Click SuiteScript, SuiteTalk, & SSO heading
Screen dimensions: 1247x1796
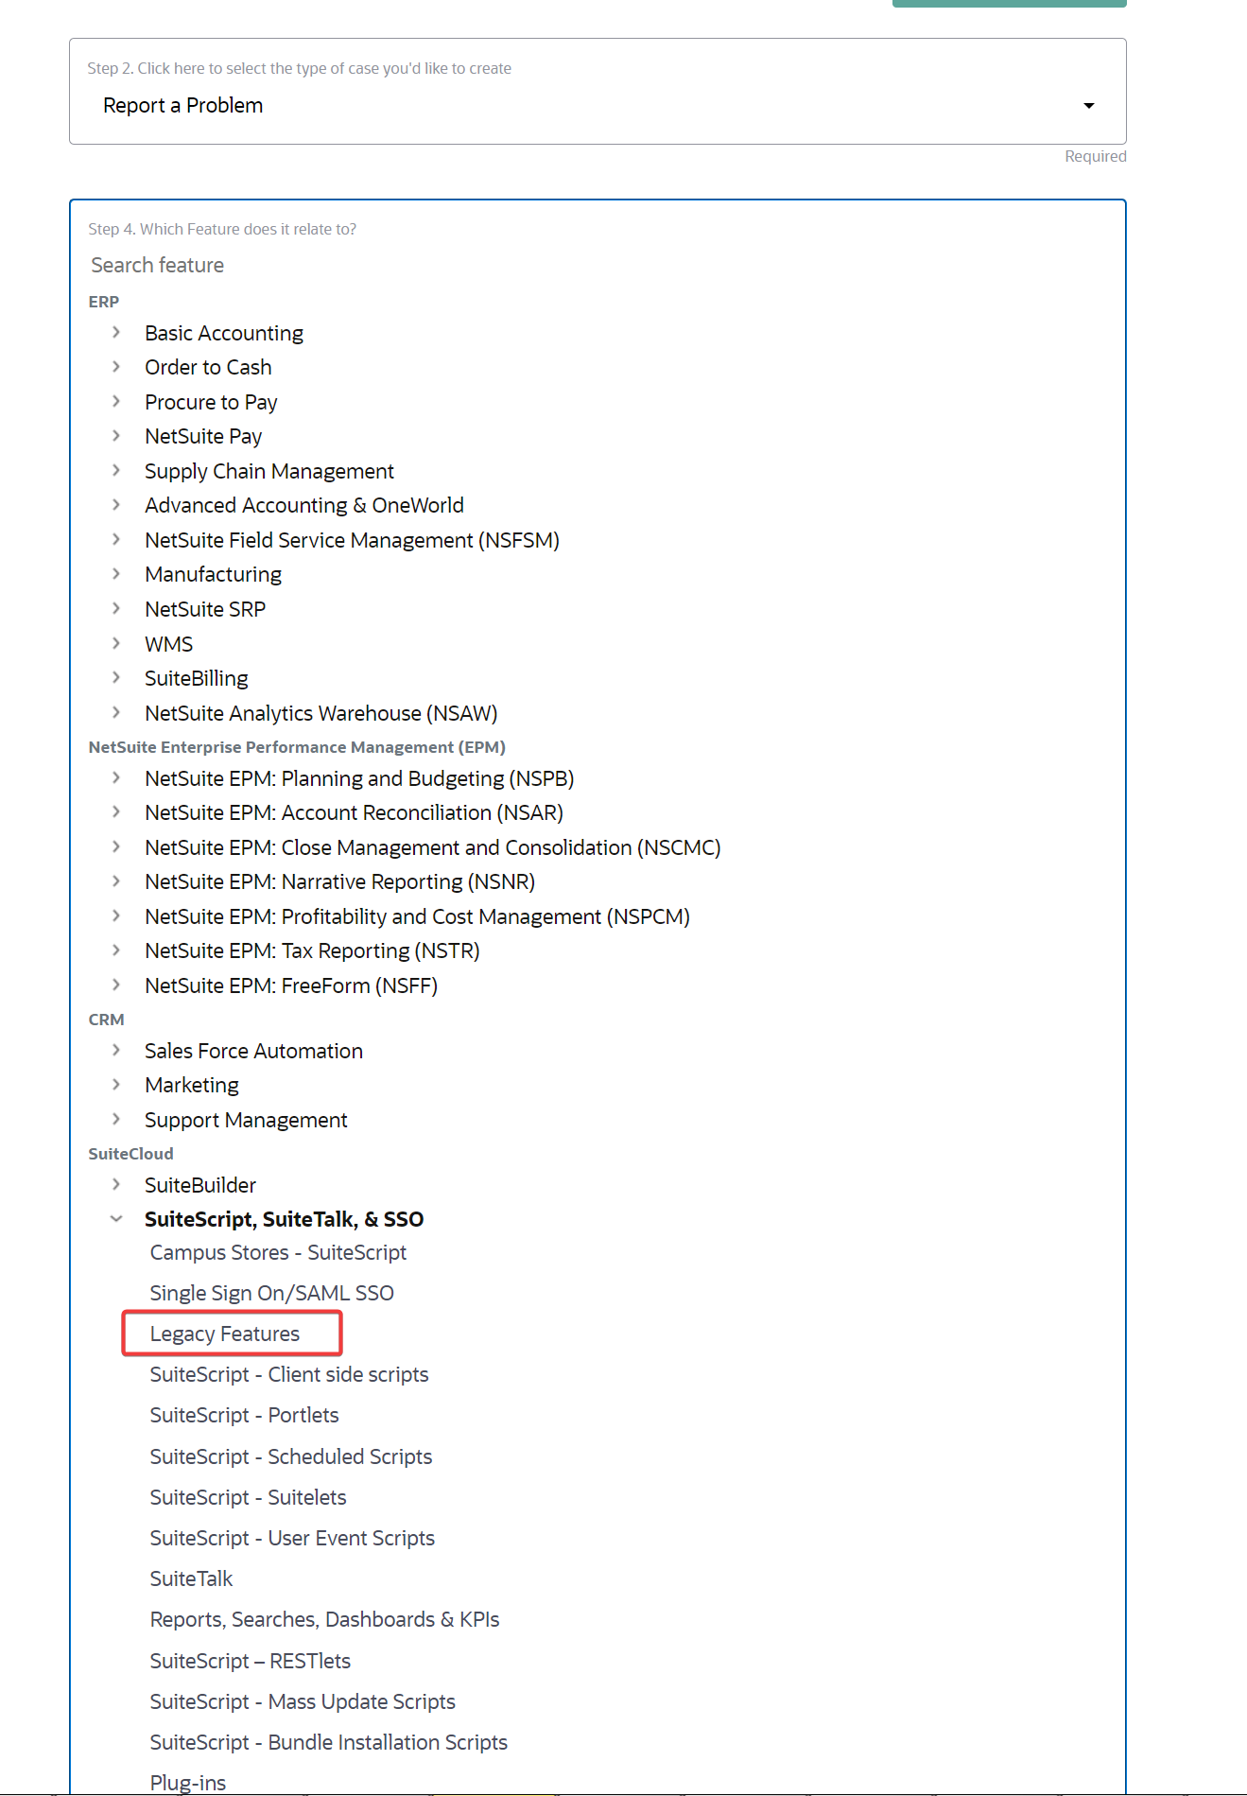(x=284, y=1219)
